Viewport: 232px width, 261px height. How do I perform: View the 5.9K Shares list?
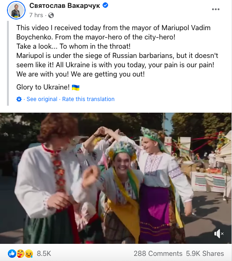[x=205, y=254]
